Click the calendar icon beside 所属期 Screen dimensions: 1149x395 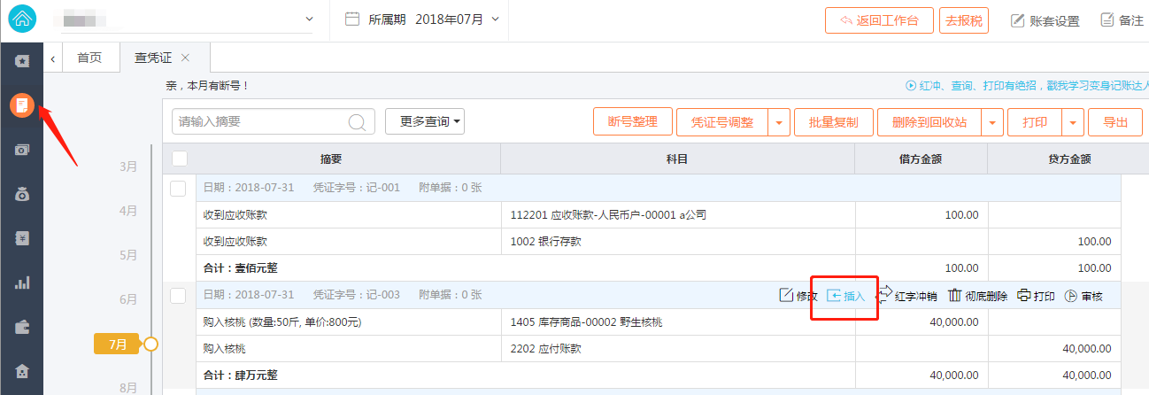point(351,19)
